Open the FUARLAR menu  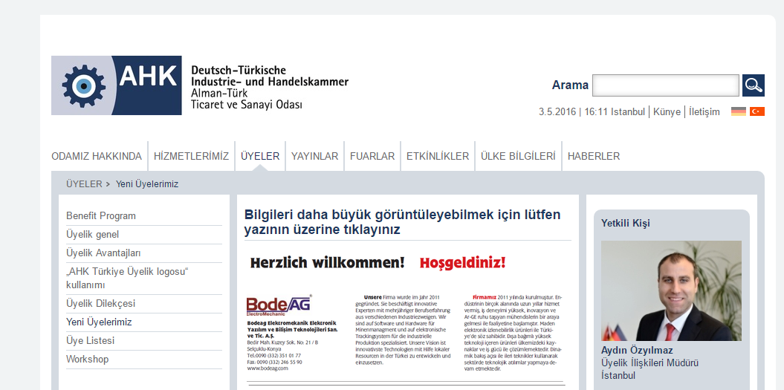pyautogui.click(x=372, y=156)
